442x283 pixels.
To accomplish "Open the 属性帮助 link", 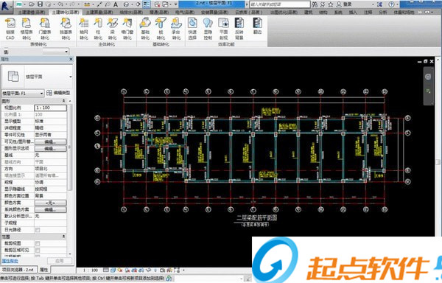I will pos(10,261).
